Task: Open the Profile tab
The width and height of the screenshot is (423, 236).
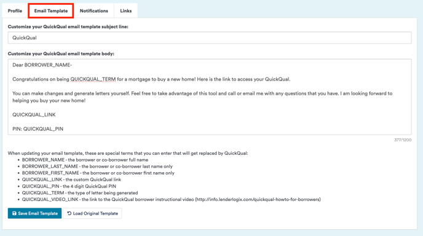Action: (x=15, y=11)
